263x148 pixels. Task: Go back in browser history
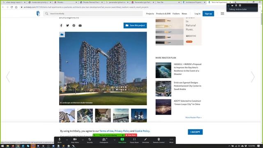[3, 7]
